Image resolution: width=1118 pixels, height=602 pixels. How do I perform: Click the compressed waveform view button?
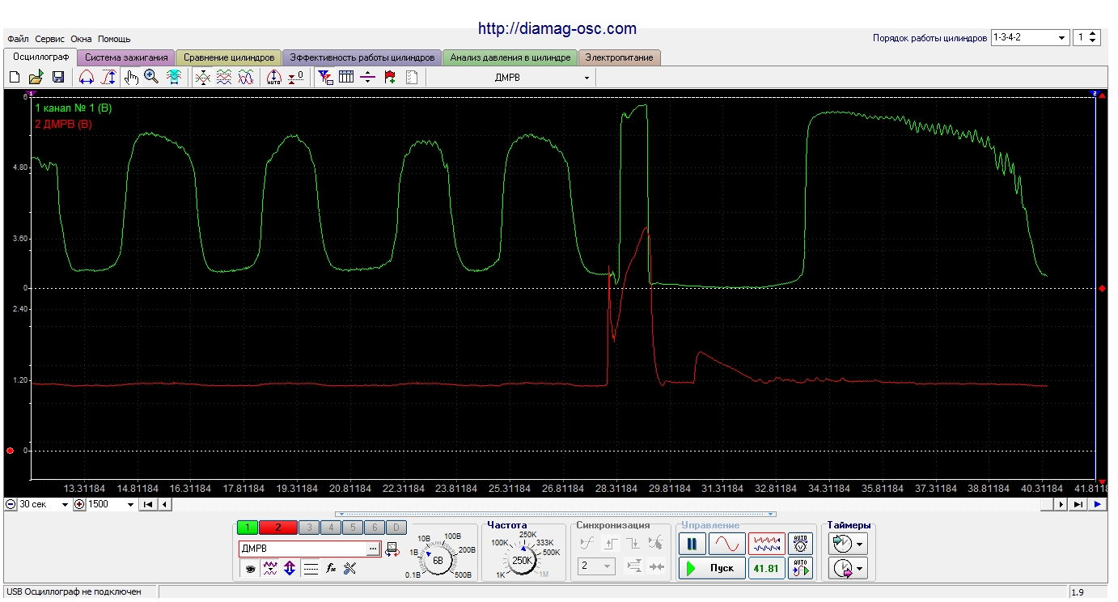[x=766, y=543]
